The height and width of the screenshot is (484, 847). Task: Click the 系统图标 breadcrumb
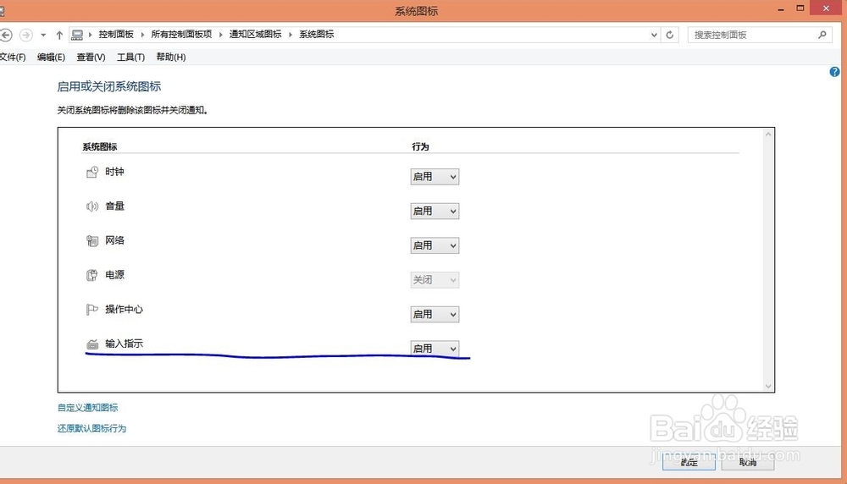point(317,35)
